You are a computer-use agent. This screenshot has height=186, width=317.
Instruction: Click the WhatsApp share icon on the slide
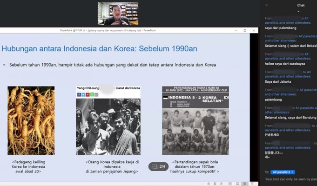pyautogui.click(x=92, y=94)
